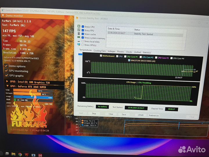Disable Stress system memory
Viewport: 209px width, 157px height.
83,38
